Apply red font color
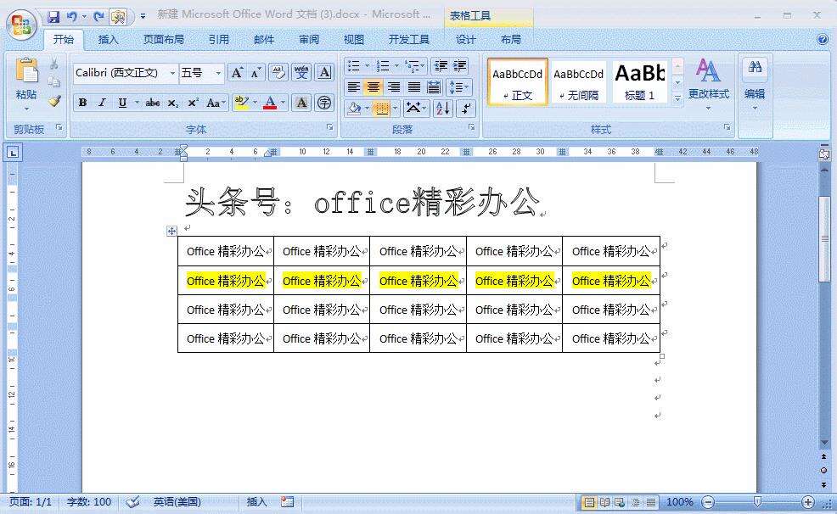 tap(270, 103)
